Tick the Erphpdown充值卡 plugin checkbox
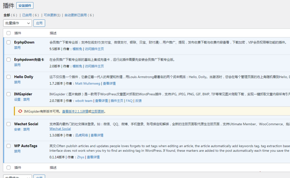290x178 pixels. [8, 60]
